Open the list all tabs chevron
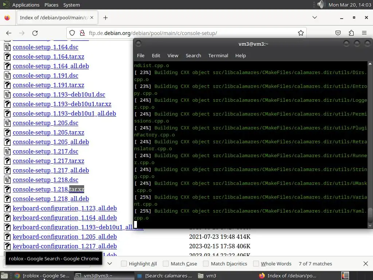373x280 pixels. 315,17
